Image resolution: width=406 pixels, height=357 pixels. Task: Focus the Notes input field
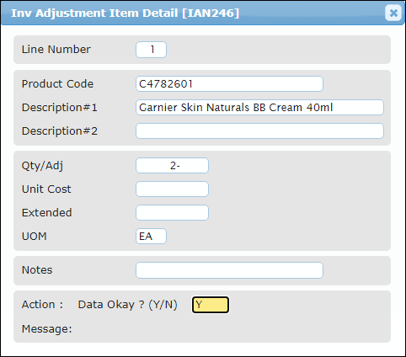tap(229, 270)
